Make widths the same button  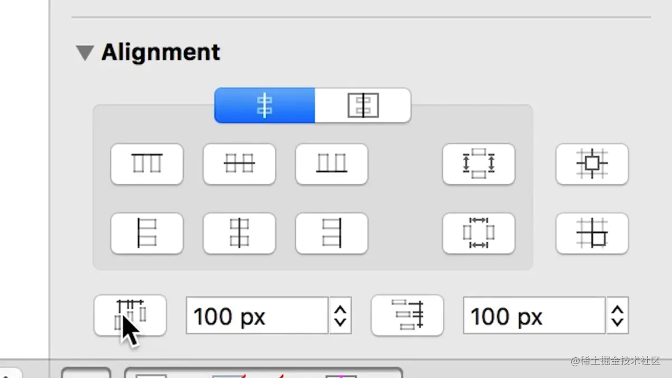point(479,233)
